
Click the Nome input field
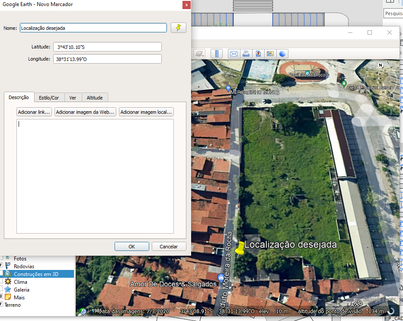tap(93, 28)
